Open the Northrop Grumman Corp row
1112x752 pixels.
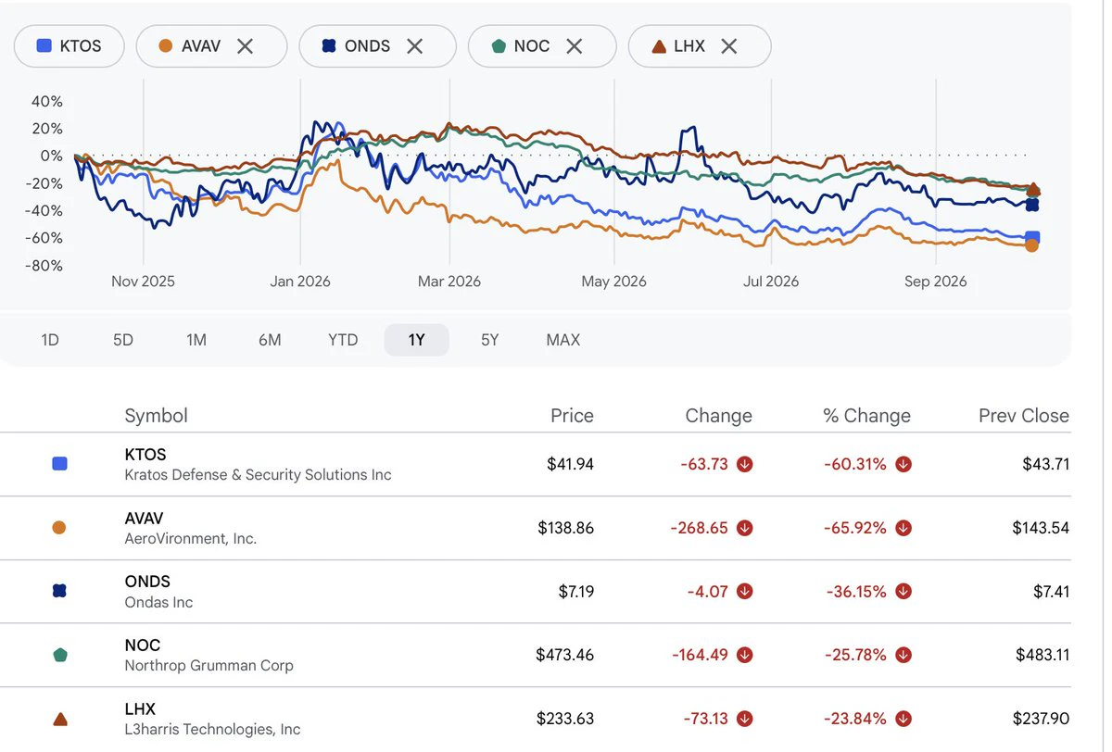point(536,655)
